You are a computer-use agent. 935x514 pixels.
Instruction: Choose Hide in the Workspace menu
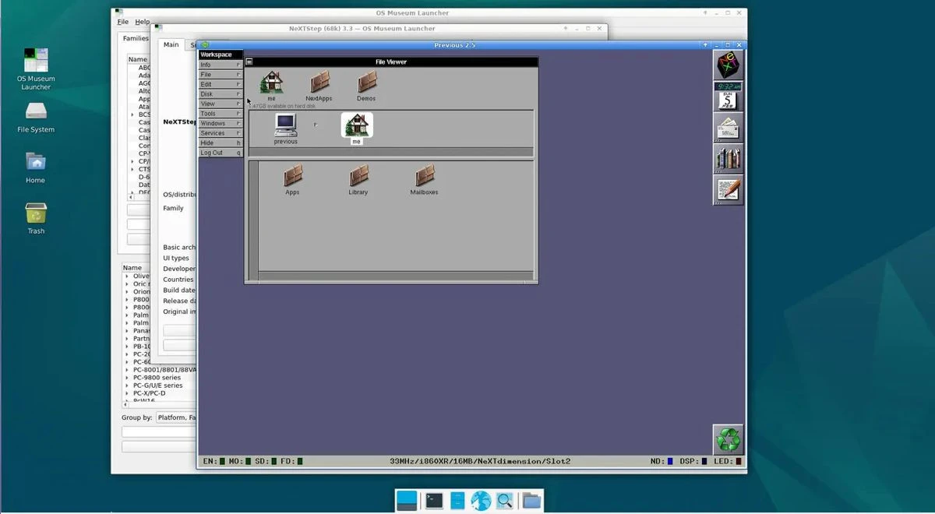click(221, 143)
